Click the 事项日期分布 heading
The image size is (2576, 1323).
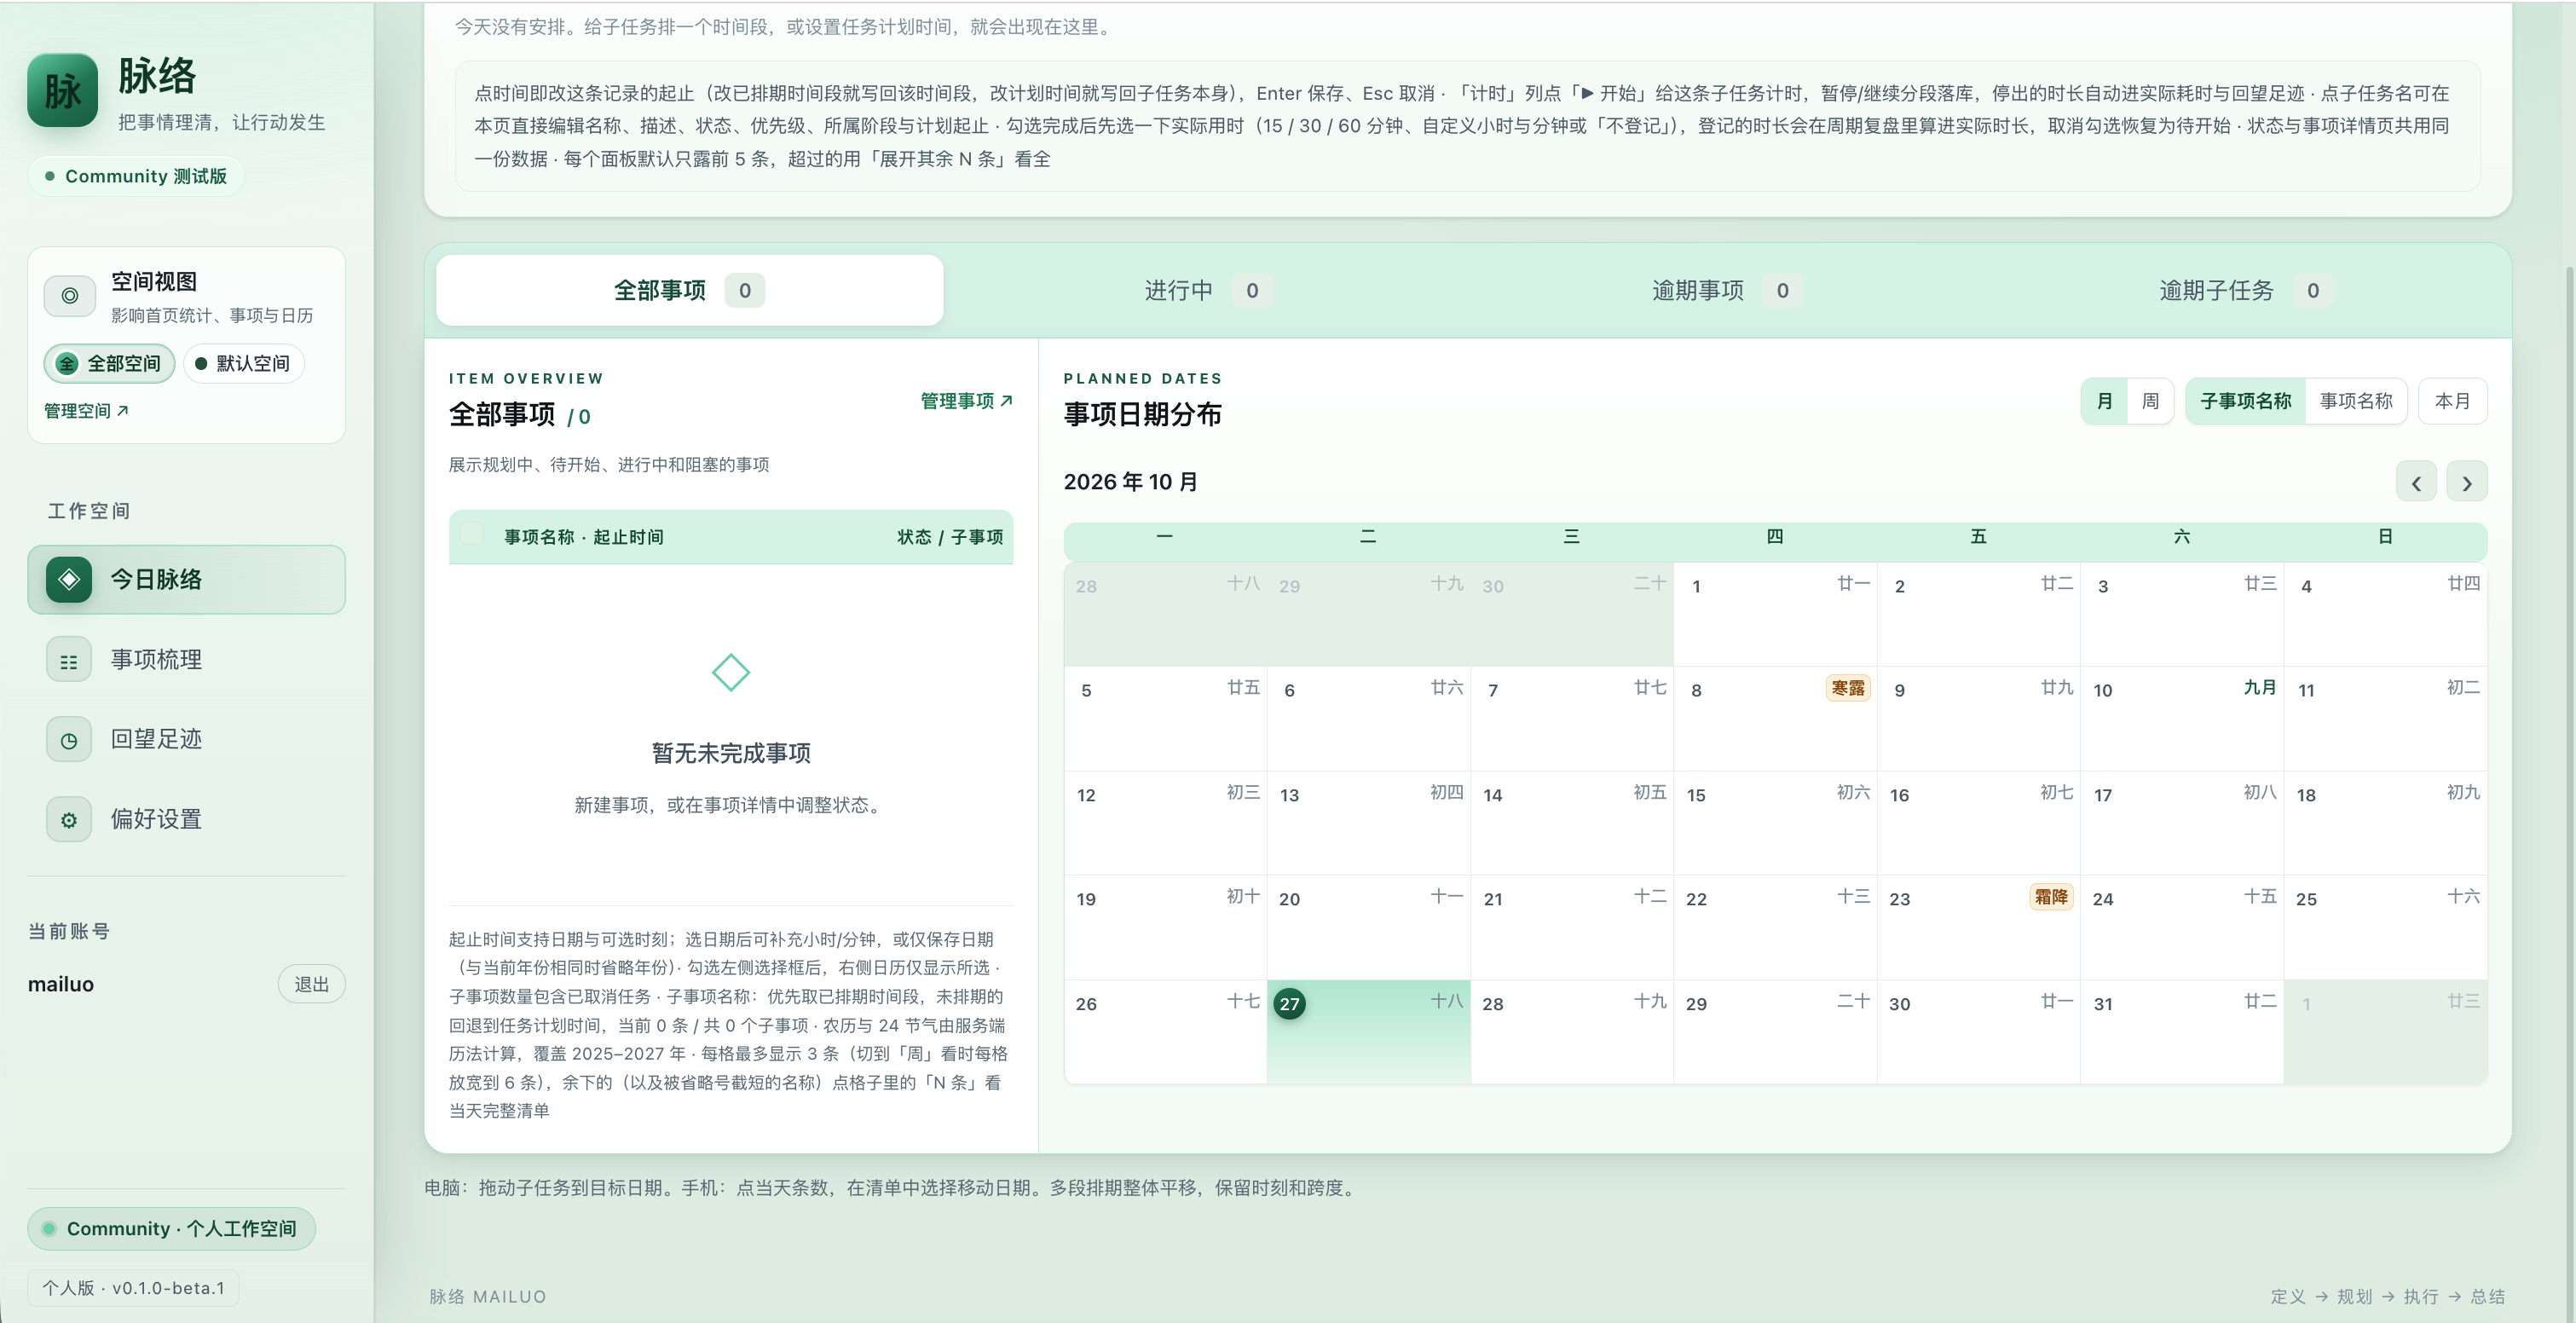point(1142,415)
